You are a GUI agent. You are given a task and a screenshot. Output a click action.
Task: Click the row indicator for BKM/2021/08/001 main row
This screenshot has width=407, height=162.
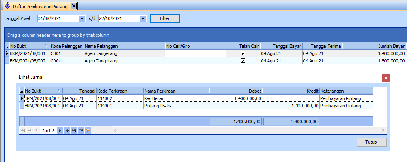(7, 53)
